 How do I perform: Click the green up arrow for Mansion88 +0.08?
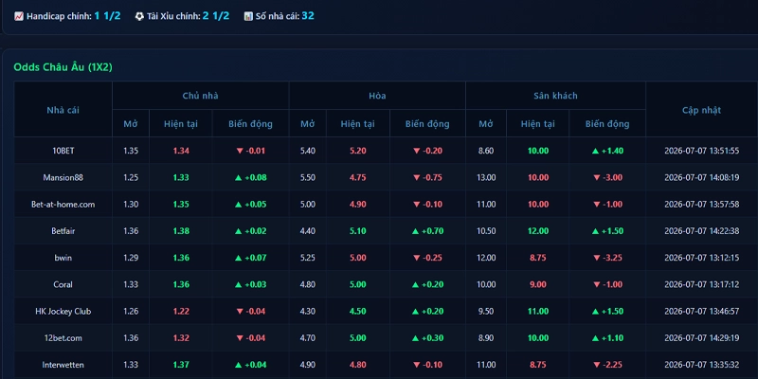tap(238, 177)
